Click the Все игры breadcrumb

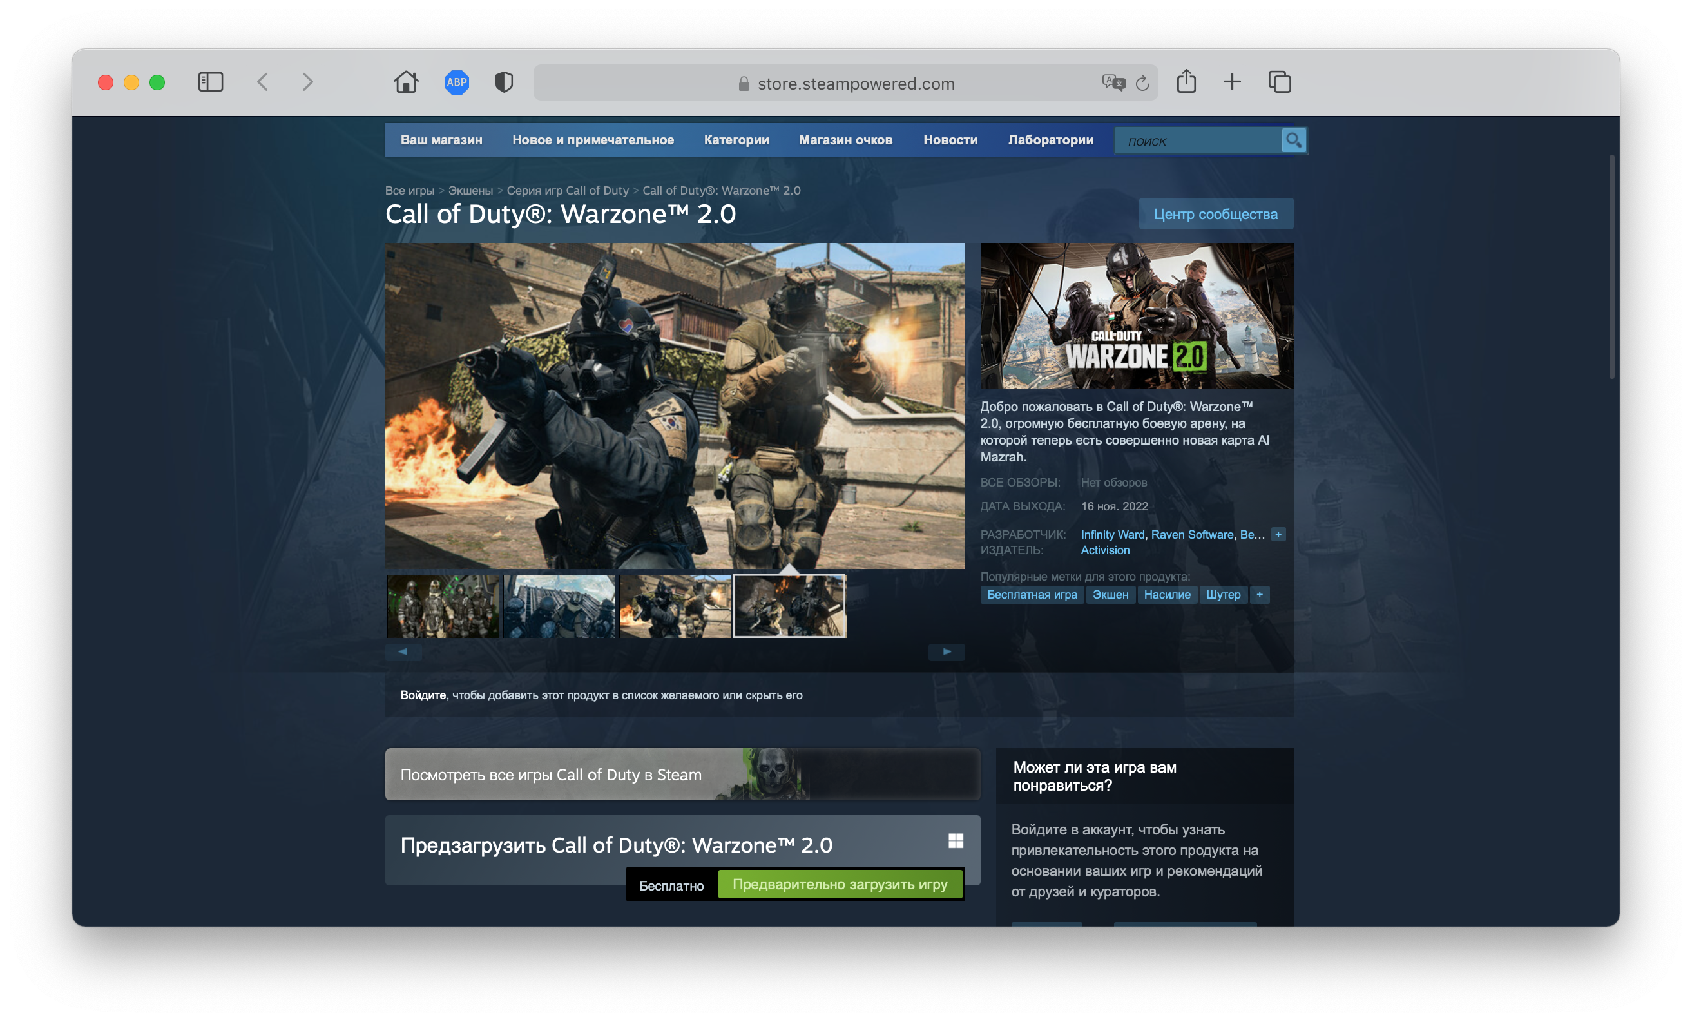[410, 190]
